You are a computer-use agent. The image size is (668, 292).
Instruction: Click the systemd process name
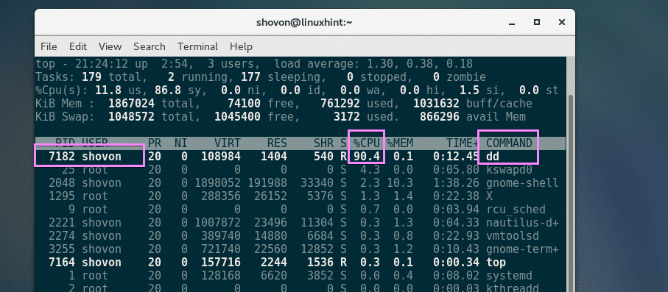pos(509,275)
